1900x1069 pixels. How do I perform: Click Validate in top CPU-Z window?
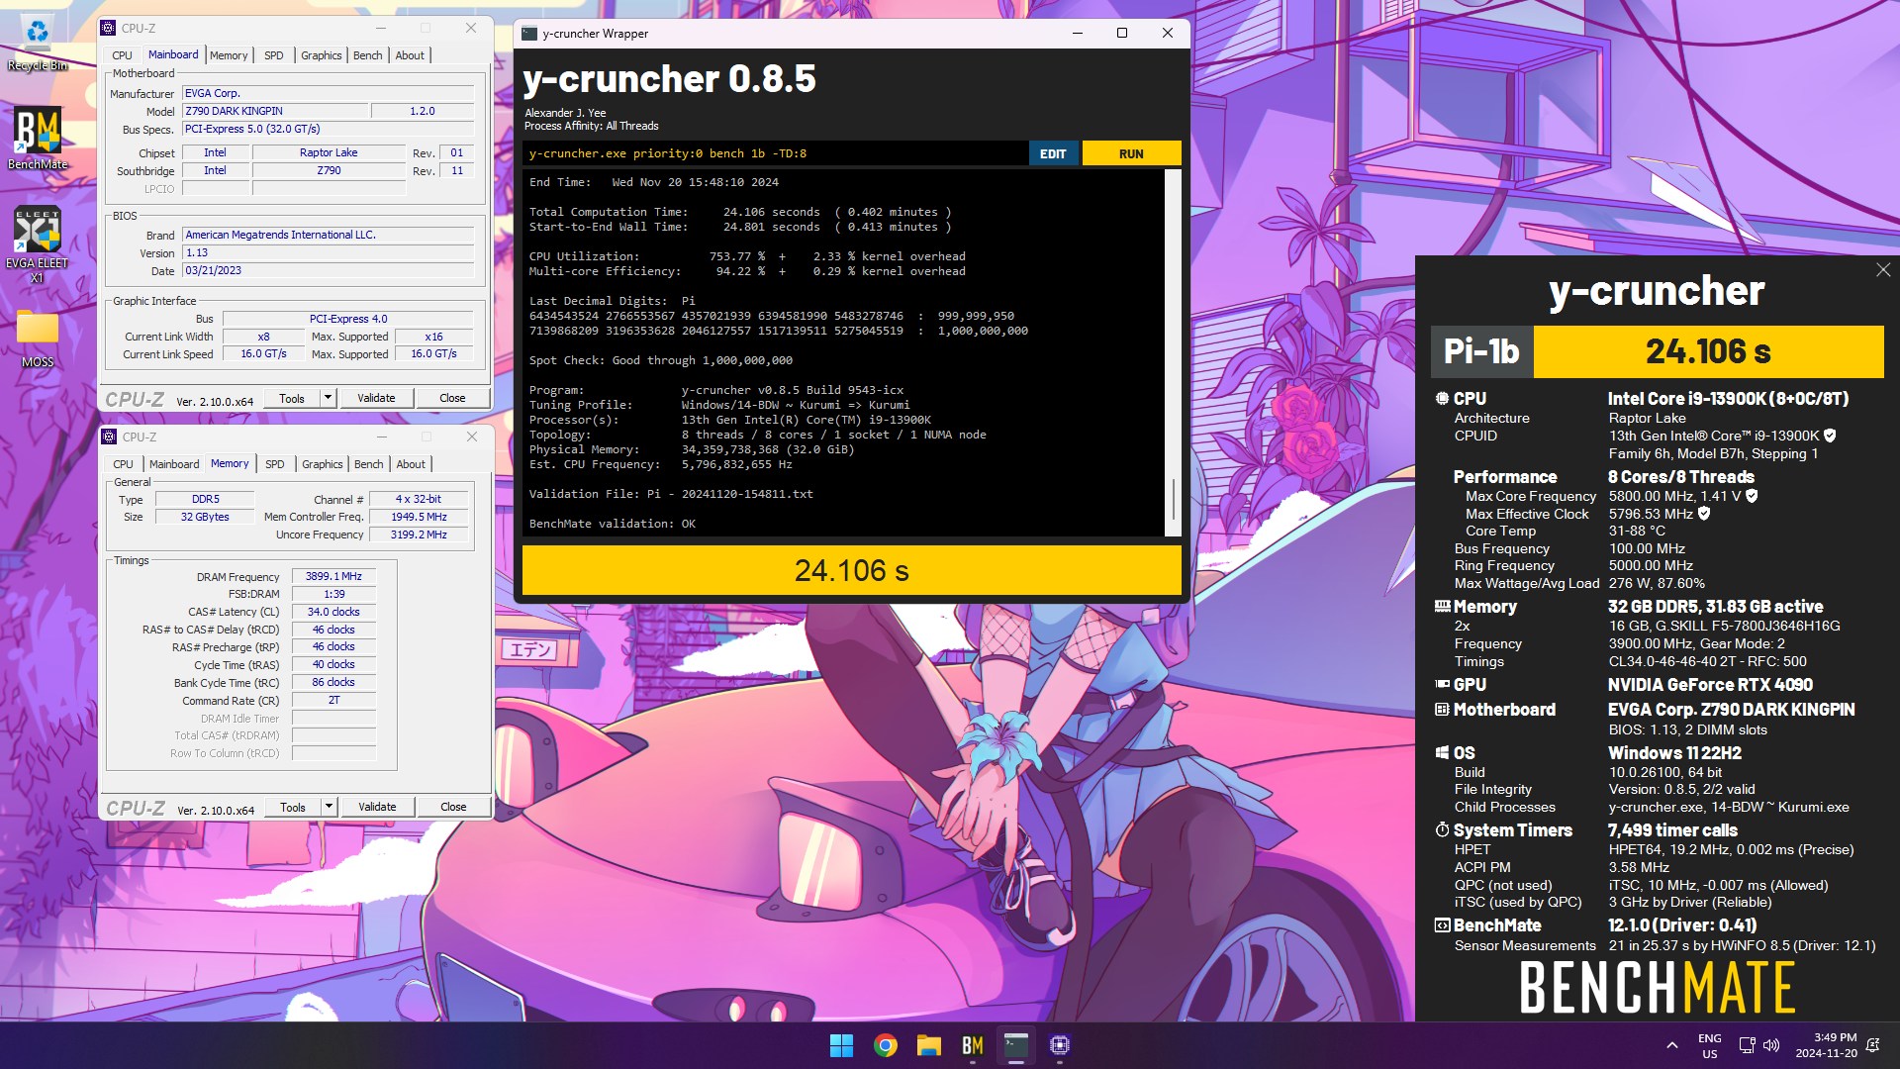click(x=376, y=398)
